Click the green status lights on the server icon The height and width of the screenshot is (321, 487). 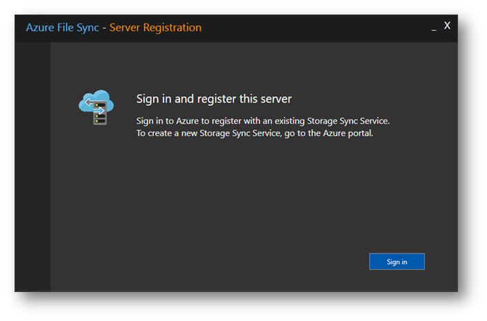click(x=97, y=113)
